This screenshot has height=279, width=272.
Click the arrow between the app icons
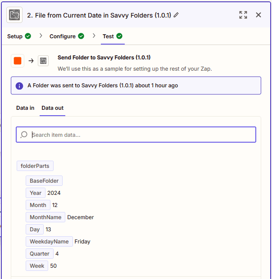click(31, 61)
